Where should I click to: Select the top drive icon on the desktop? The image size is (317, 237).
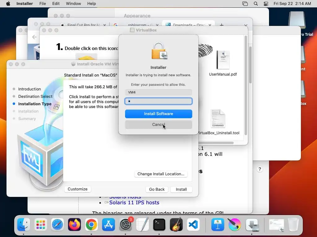click(297, 20)
